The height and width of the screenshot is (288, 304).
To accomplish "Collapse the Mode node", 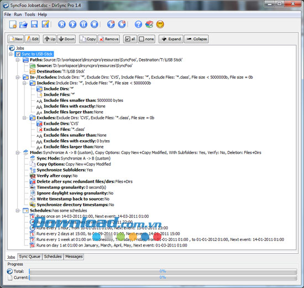I will (x=18, y=153).
